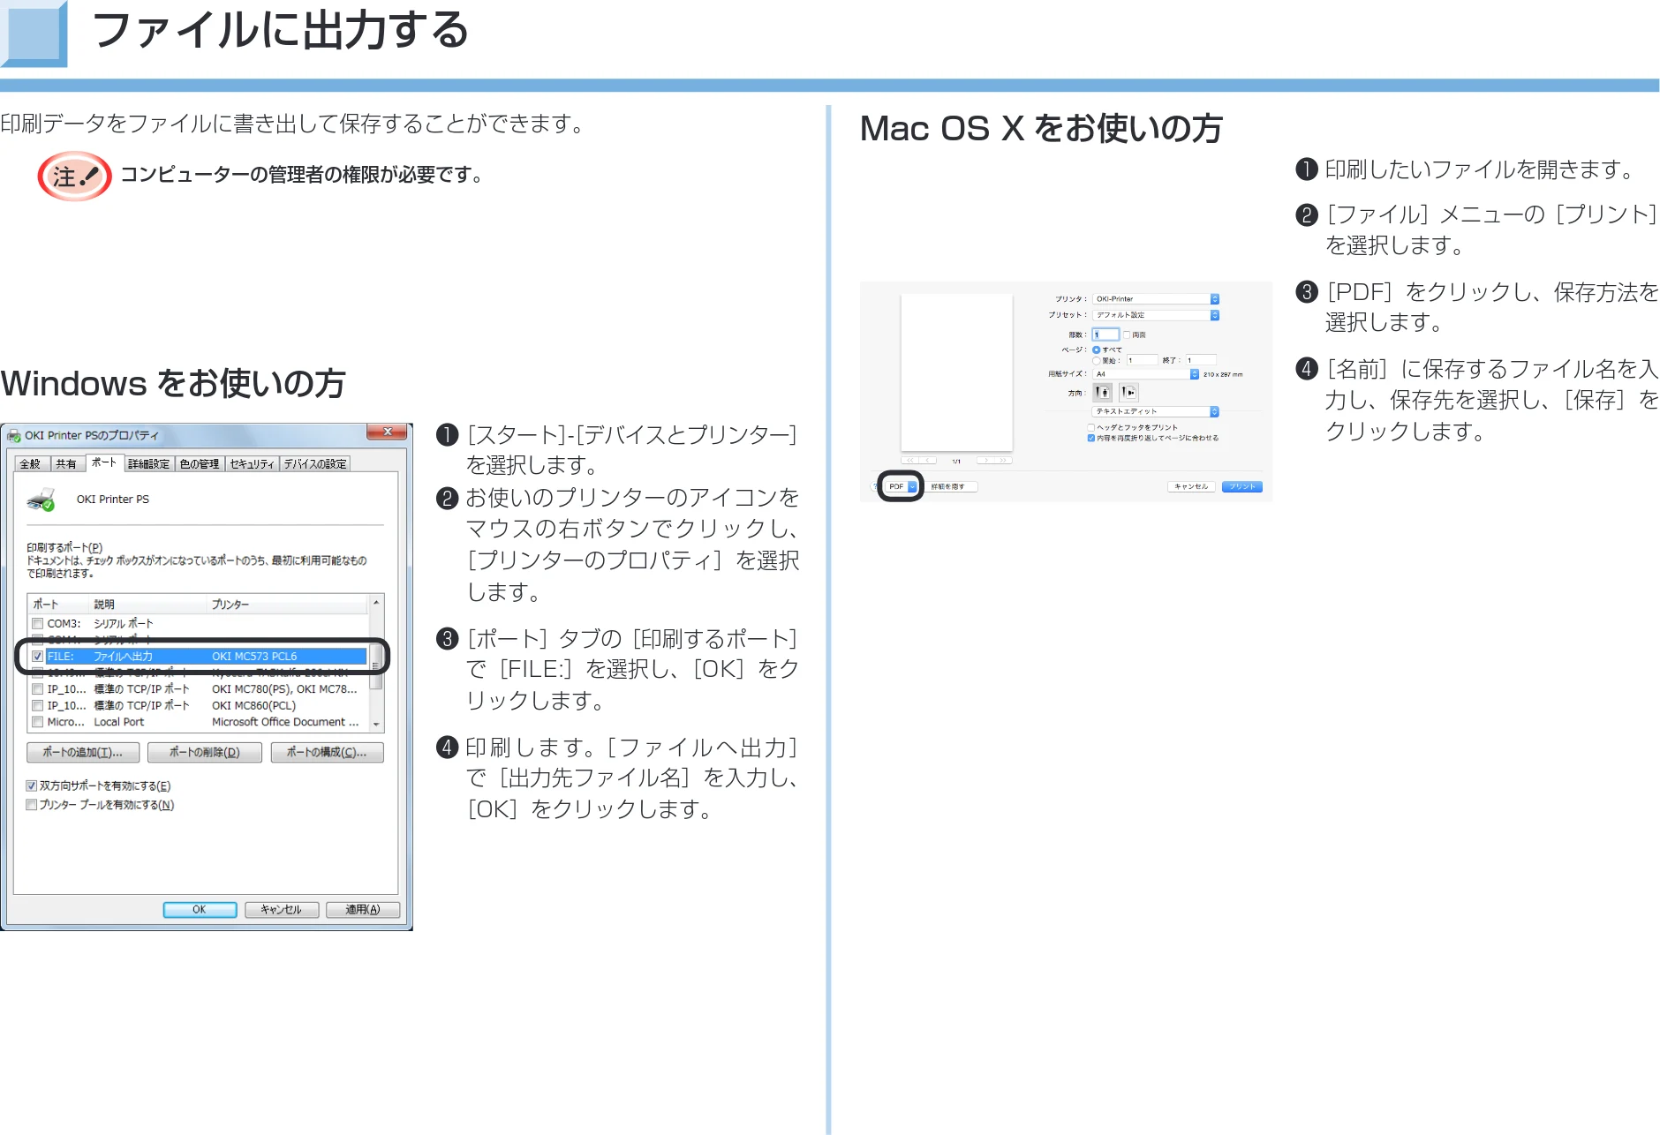This screenshot has width=1660, height=1135.
Task: Click ポートの構成(C)... button
Action: [327, 753]
